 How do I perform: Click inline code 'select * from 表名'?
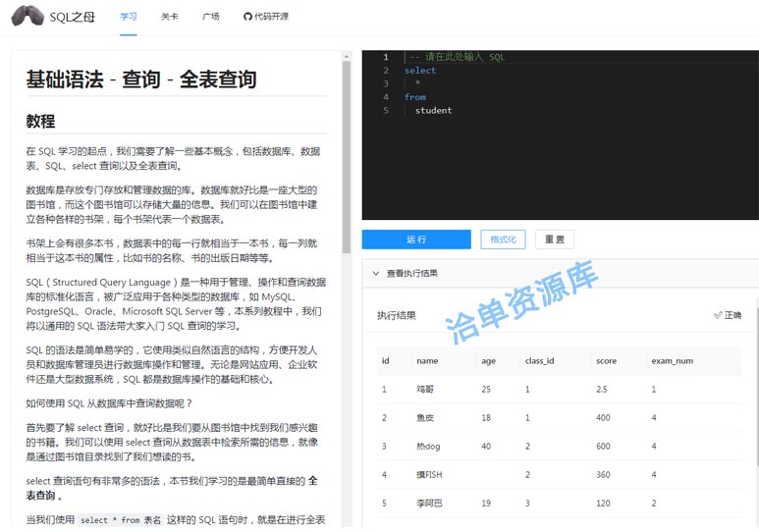(121, 520)
